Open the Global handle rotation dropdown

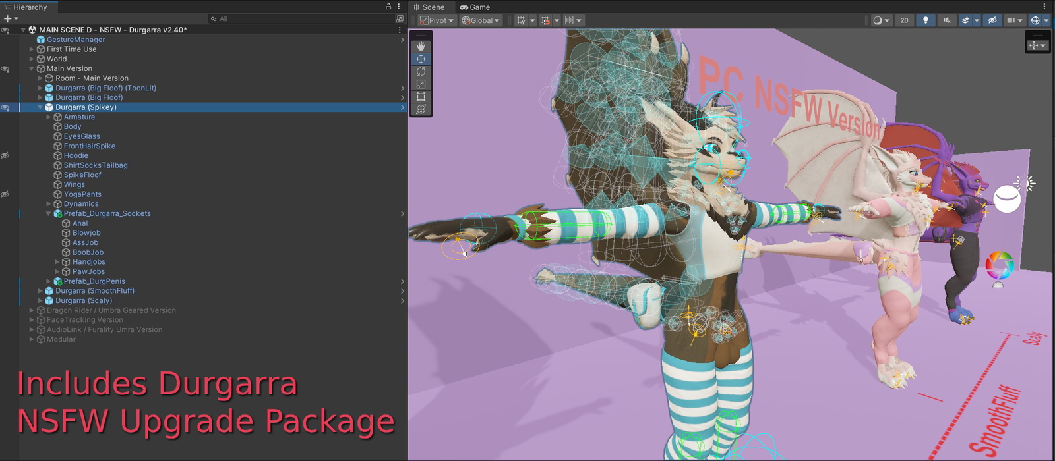(x=481, y=20)
